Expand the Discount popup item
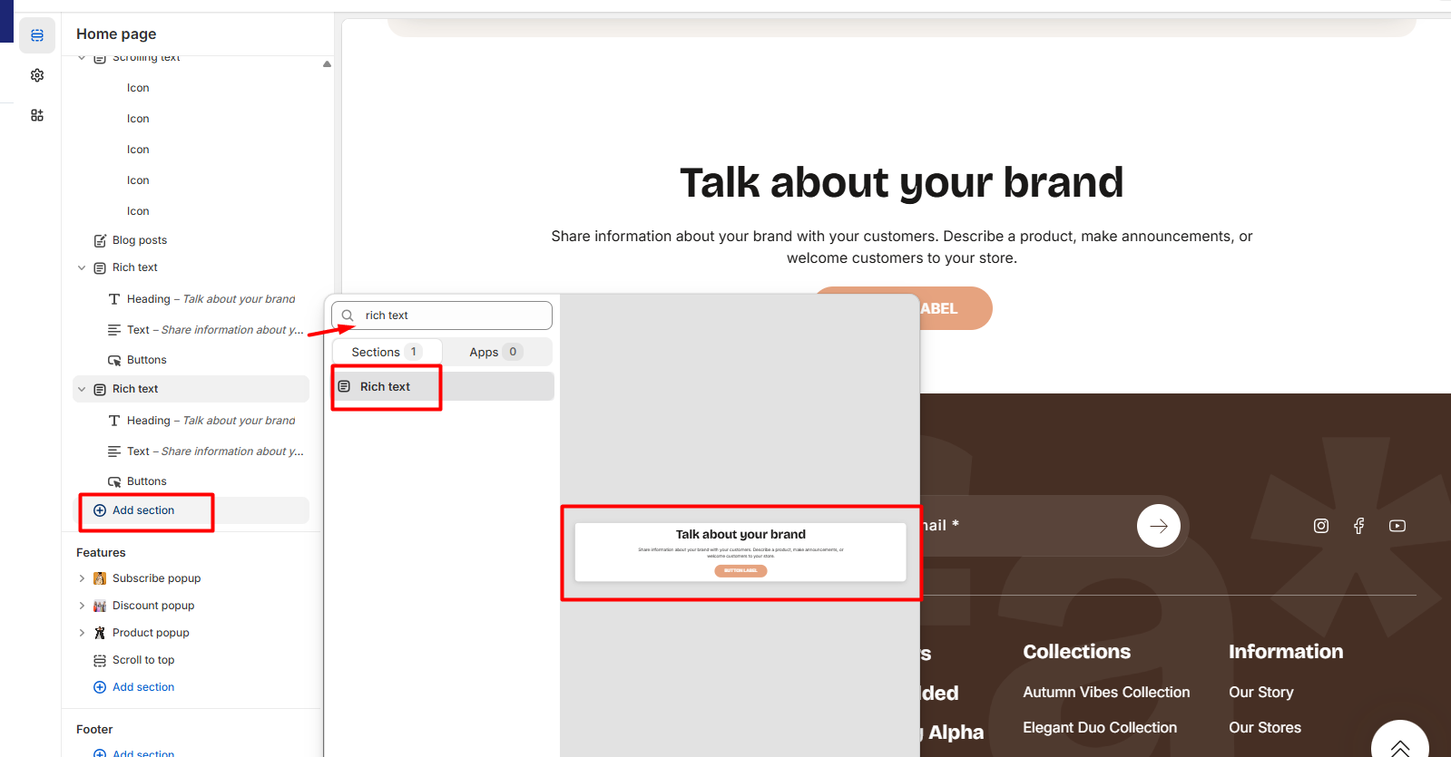The image size is (1451, 757). pos(82,606)
